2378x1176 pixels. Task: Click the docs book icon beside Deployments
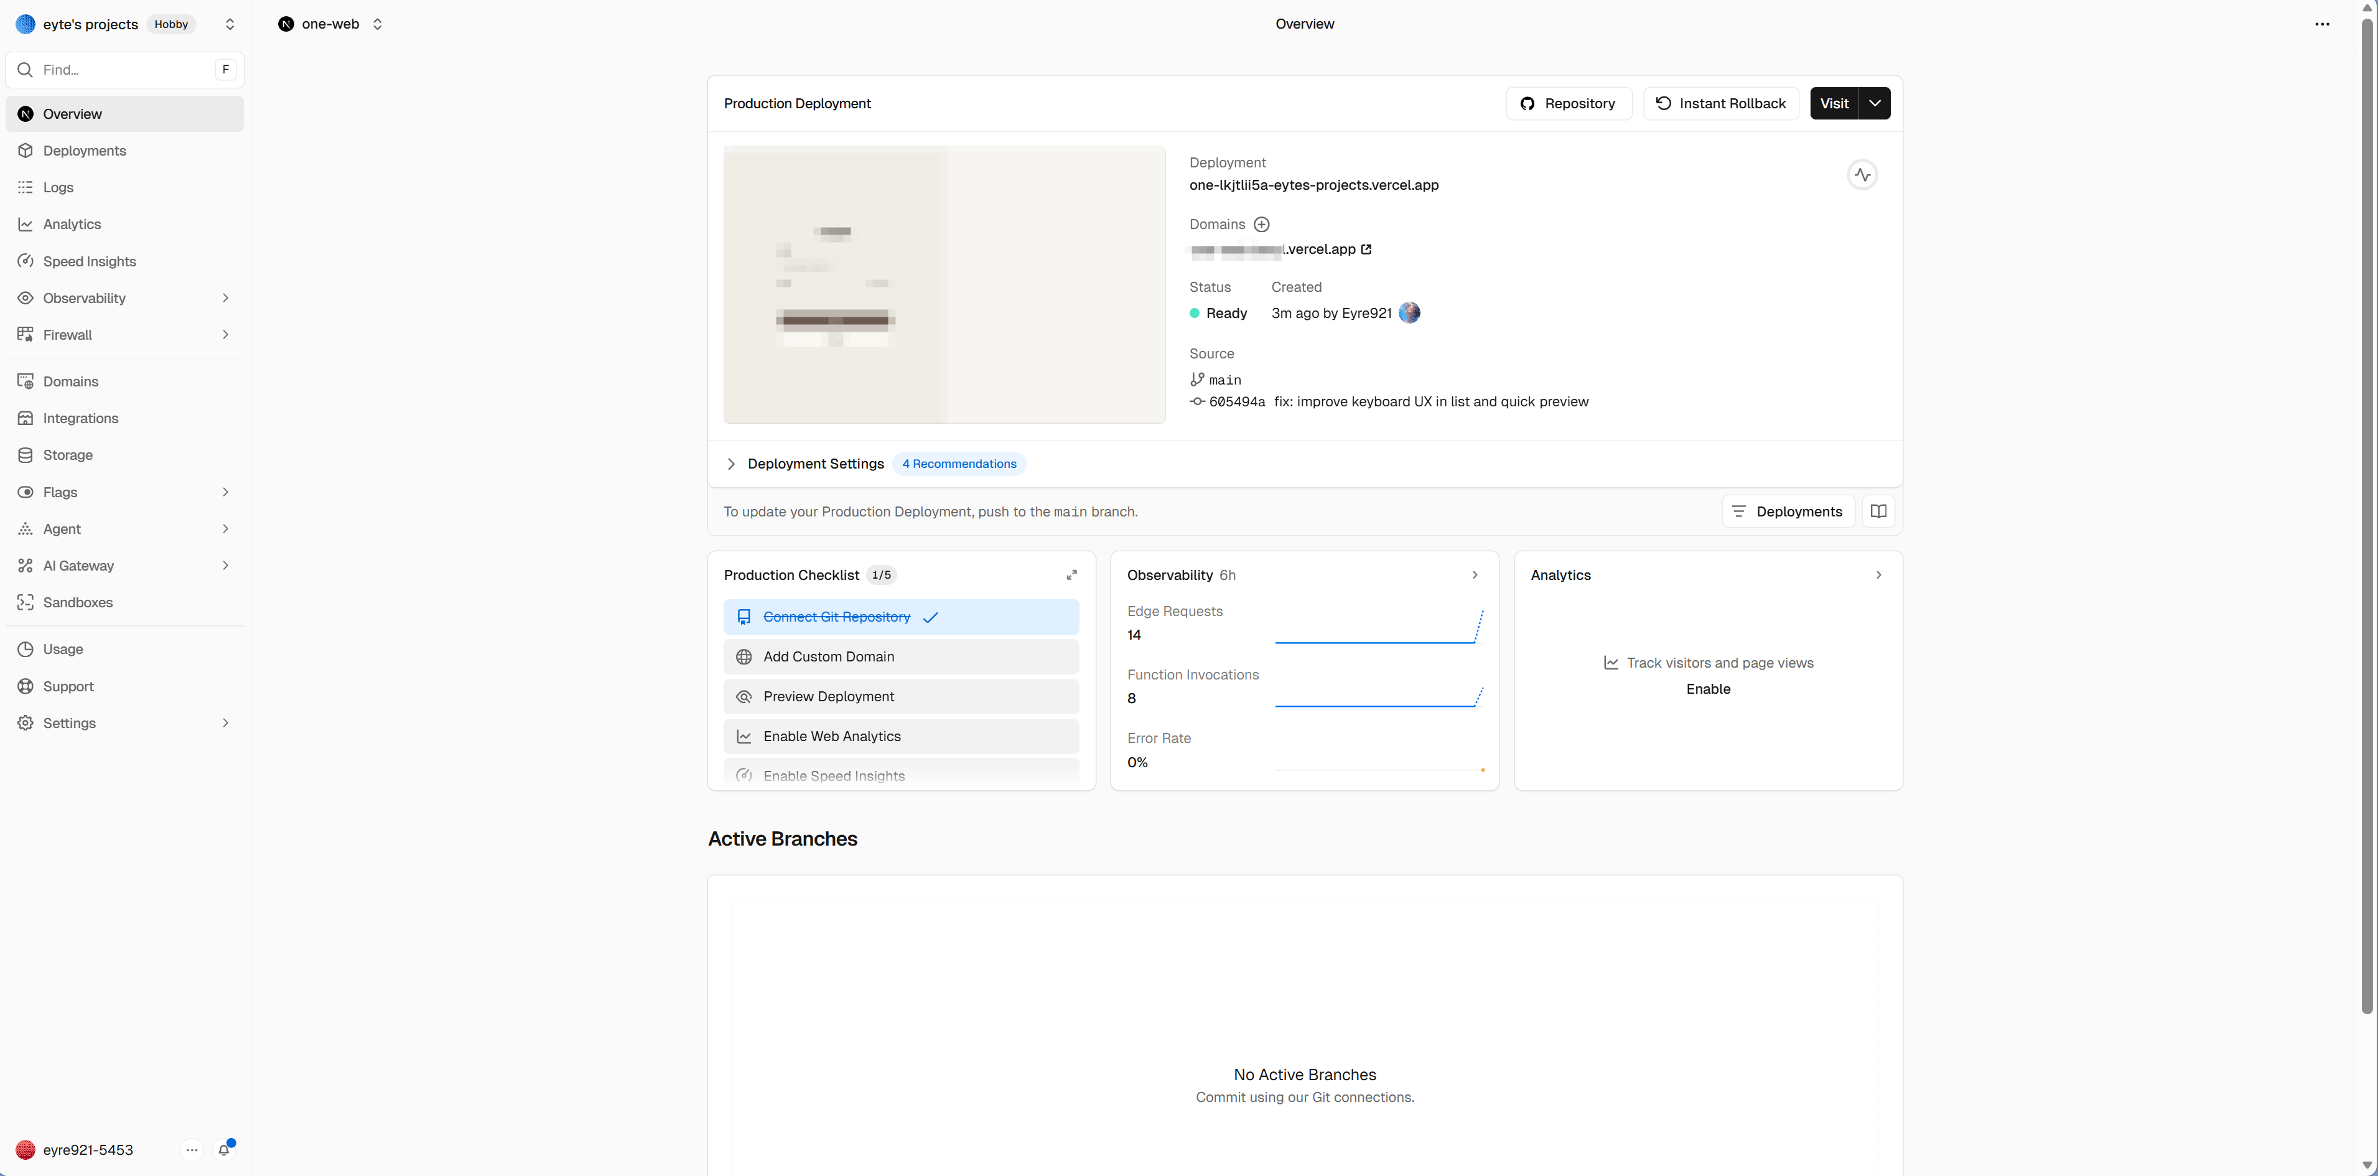[x=1878, y=511]
